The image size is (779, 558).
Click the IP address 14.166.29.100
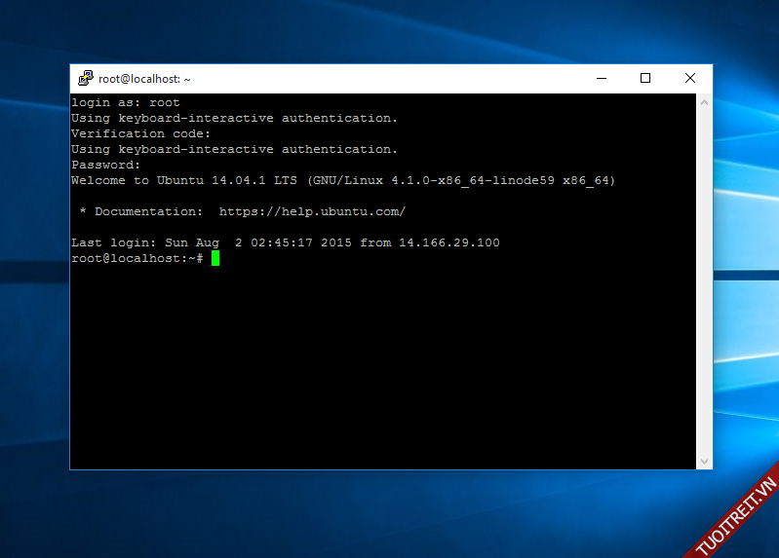click(448, 242)
